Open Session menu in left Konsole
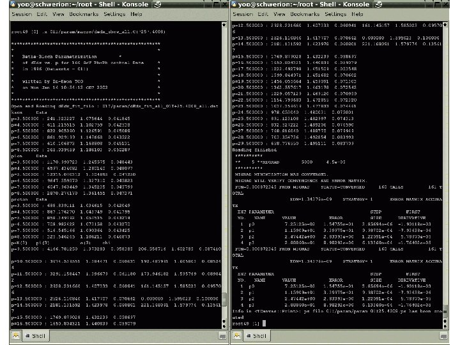Screen dimensions: 460x345 22,14
